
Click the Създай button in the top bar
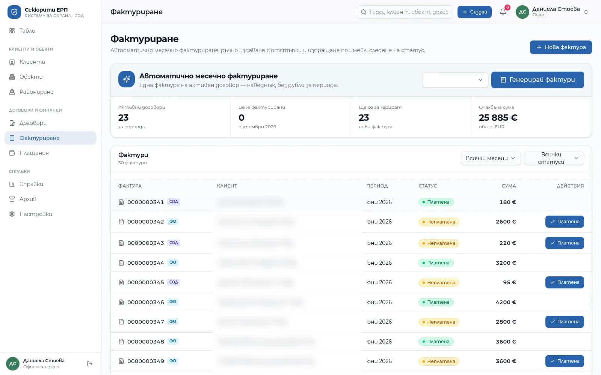pyautogui.click(x=474, y=12)
